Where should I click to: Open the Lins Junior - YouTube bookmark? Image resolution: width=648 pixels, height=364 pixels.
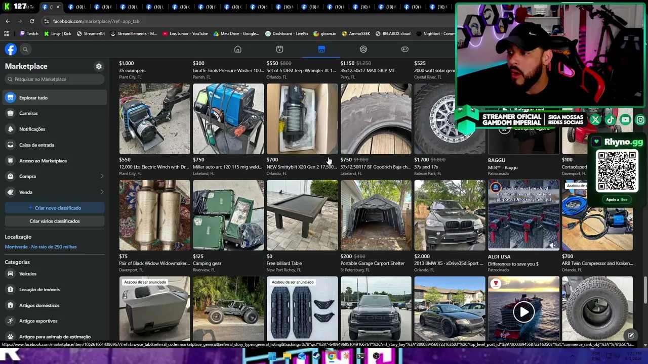coord(185,34)
